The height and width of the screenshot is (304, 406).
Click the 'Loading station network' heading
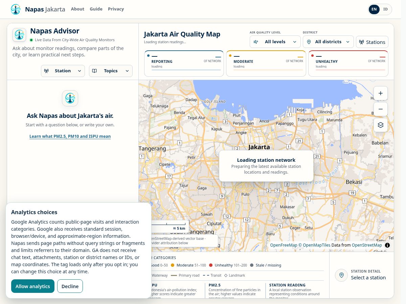point(266,160)
